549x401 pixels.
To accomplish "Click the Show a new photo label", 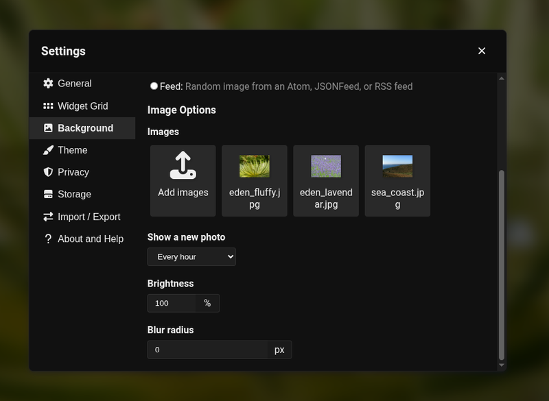I will pyautogui.click(x=186, y=237).
